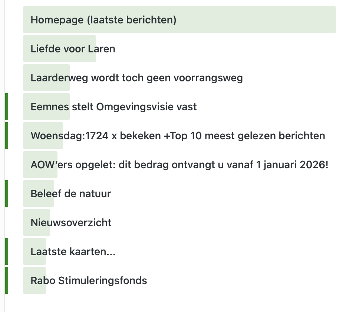This screenshot has height=312, width=359.
Task: Click green marker beside Eemnes stelt Omgevingsvisie
Action: [x=7, y=107]
